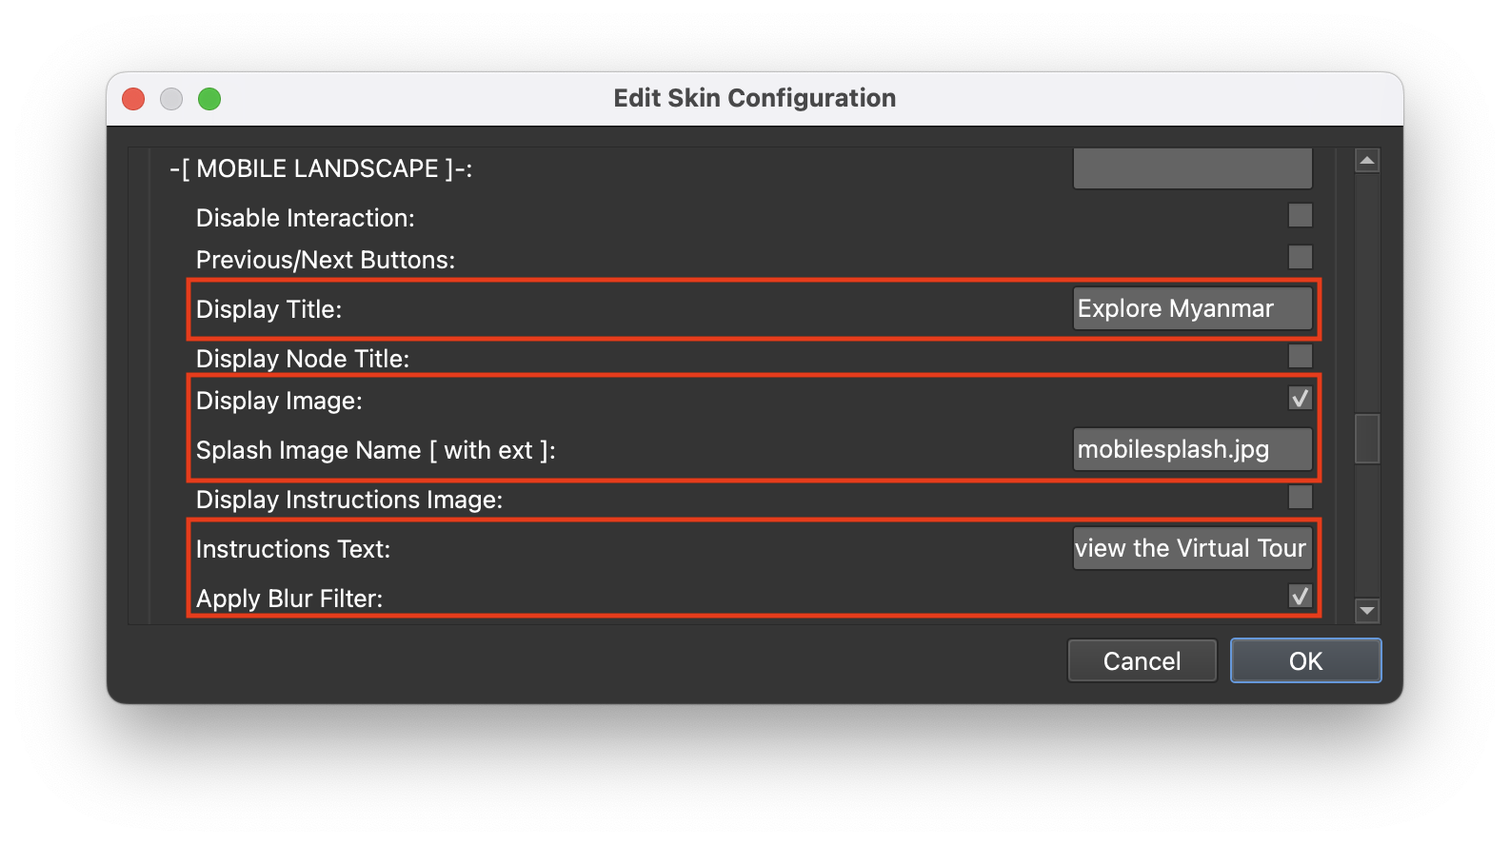
Task: Minimize the dialog with the gray button
Action: (171, 99)
